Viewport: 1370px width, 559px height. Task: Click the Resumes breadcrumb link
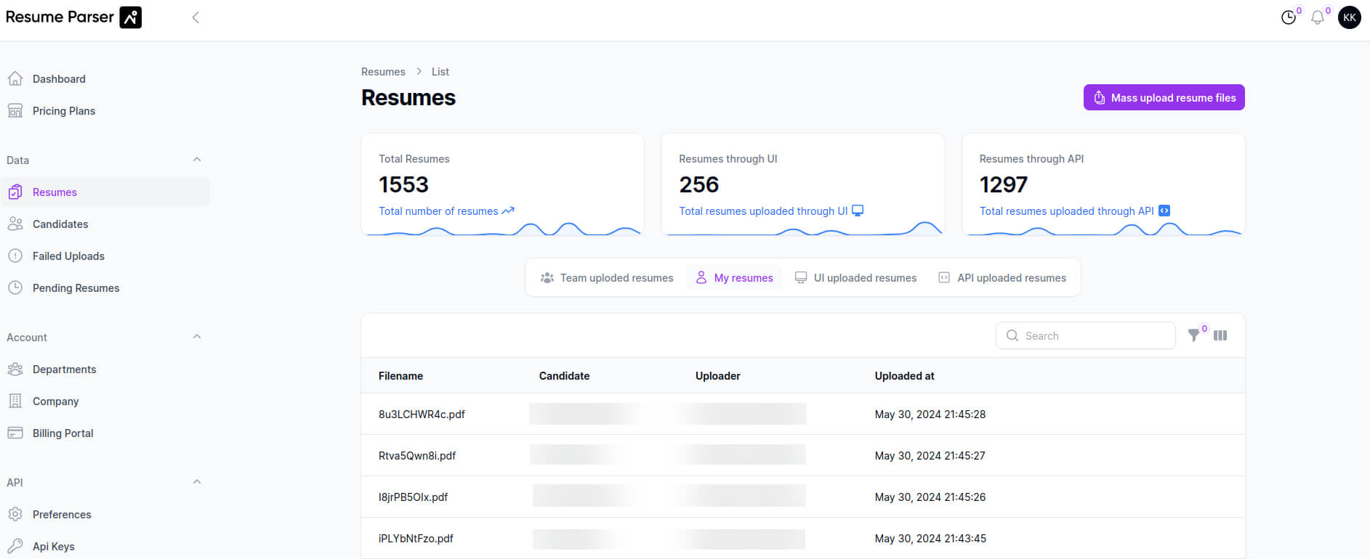(x=383, y=71)
